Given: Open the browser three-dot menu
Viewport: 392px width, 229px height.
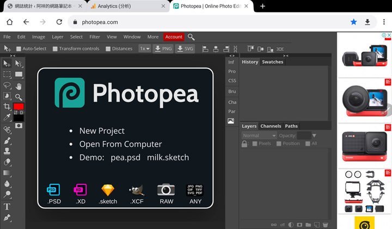Looking at the screenshot, I should [384, 22].
